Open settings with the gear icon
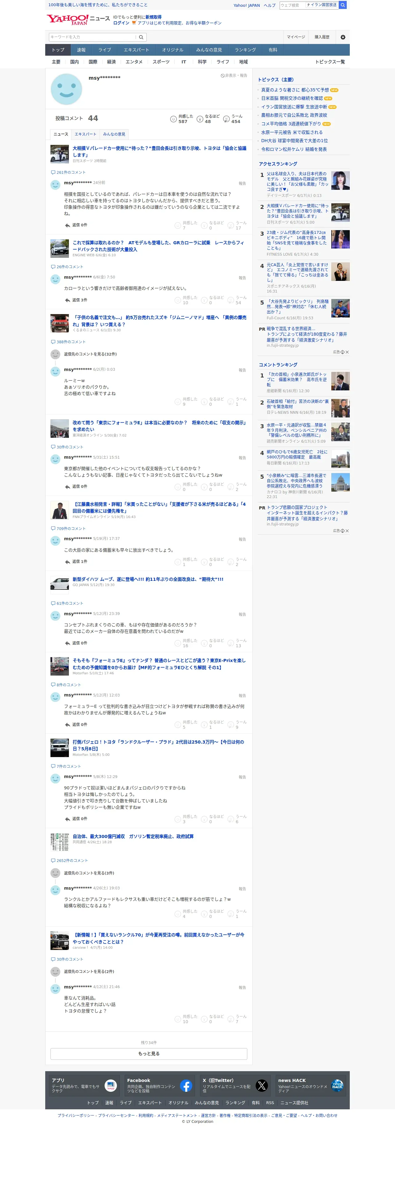 [x=343, y=37]
